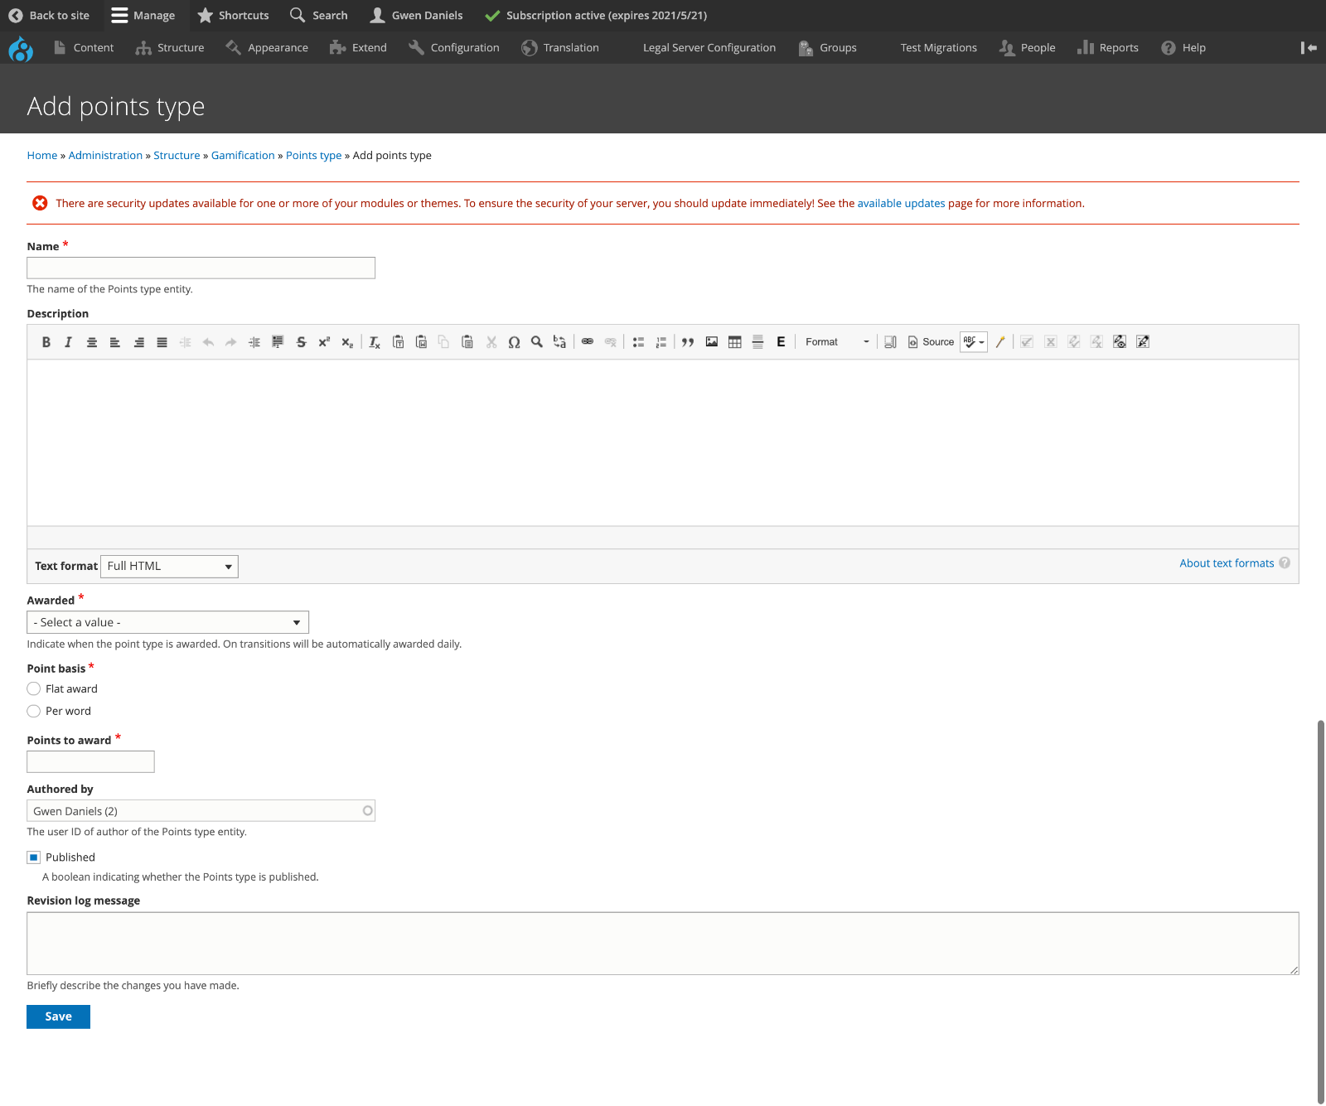Justify the description text
The image size is (1326, 1106).
162,342
